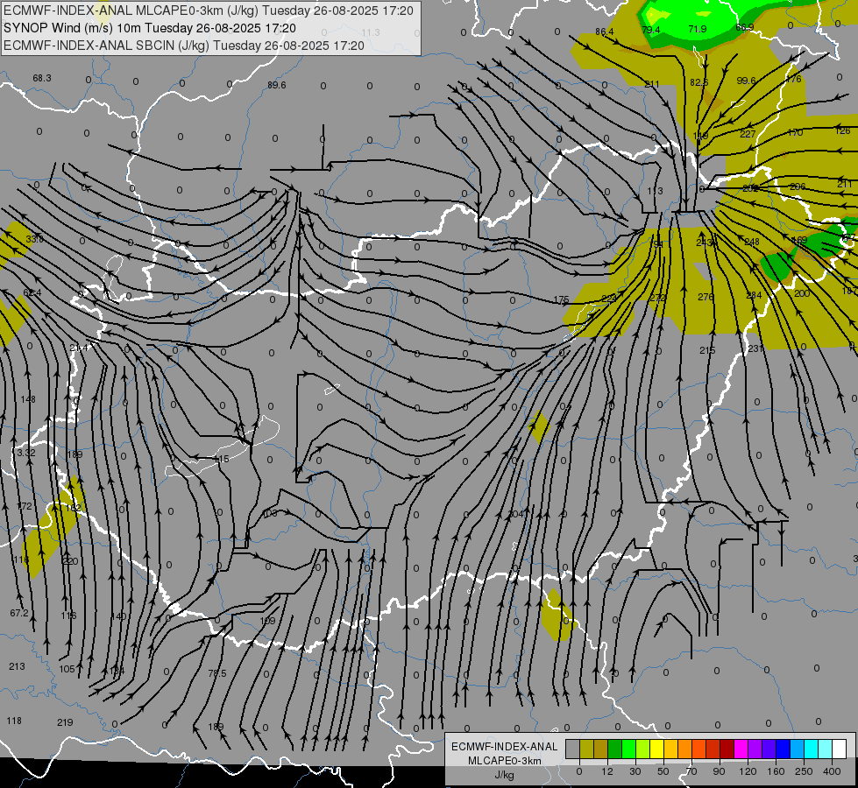Click the map value 213
The image size is (858, 788).
17,666
